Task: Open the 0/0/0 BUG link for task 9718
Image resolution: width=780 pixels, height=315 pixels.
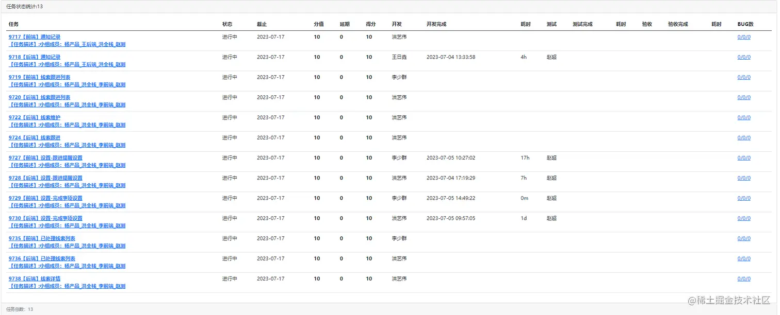Action: pos(744,57)
